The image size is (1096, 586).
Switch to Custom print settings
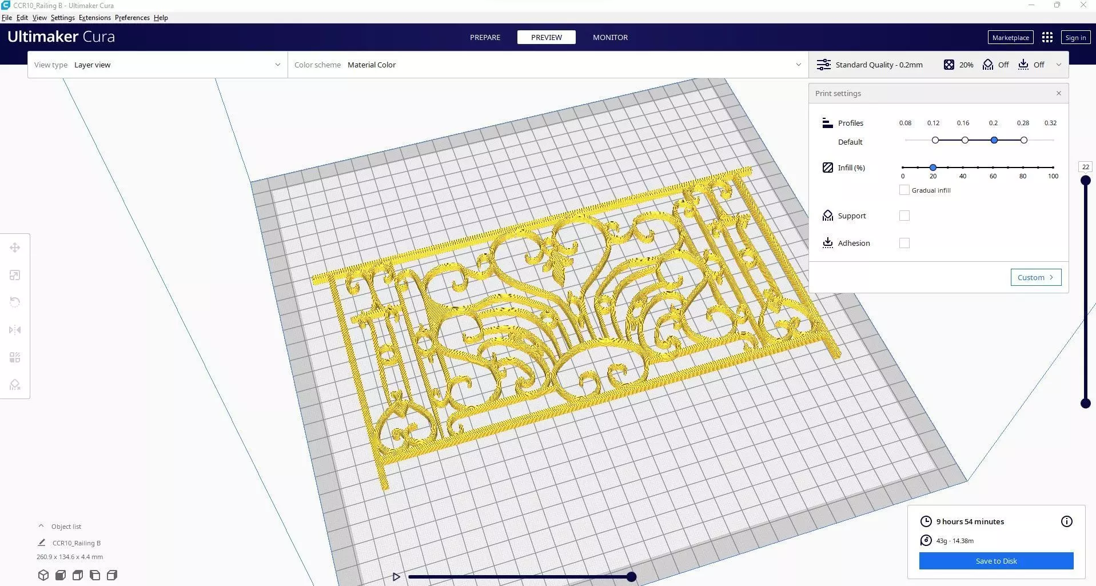pos(1035,277)
